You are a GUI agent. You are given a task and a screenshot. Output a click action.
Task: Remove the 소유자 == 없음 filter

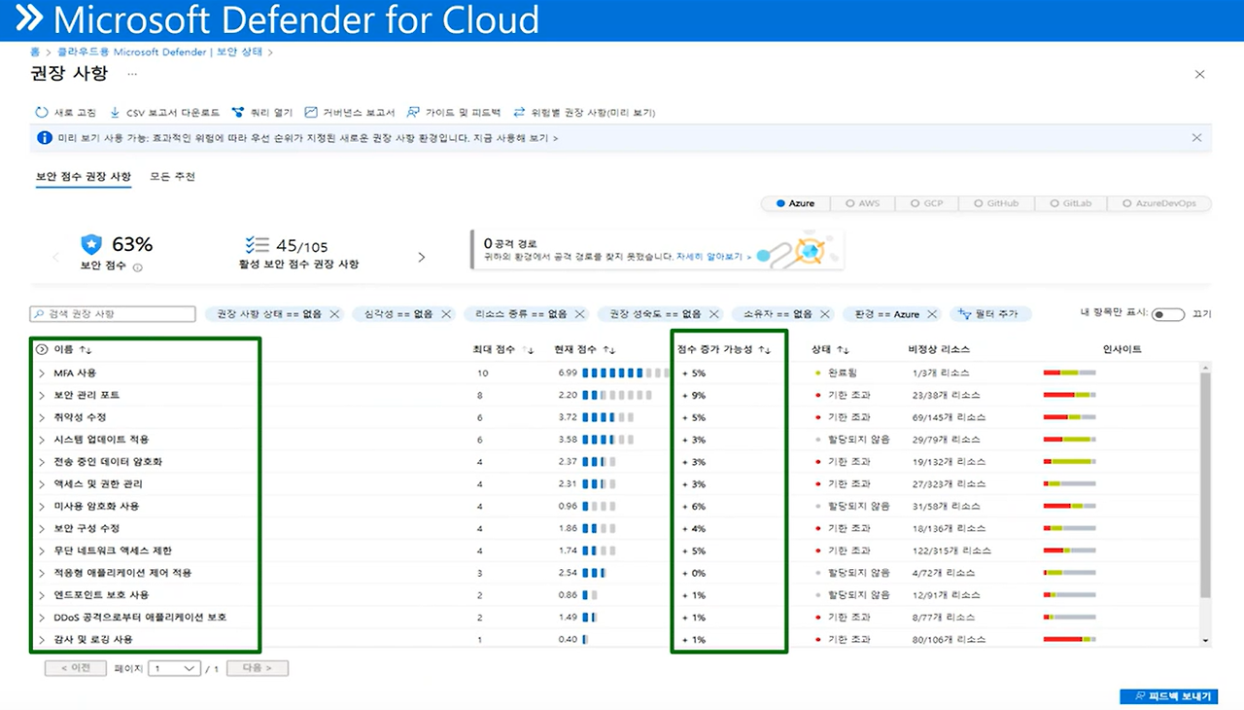(x=825, y=314)
